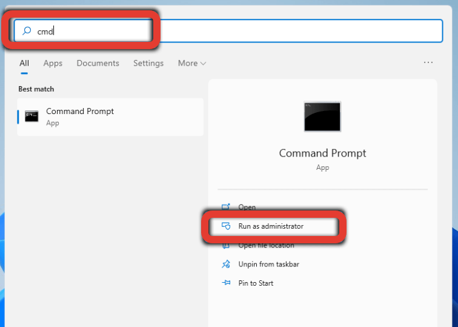The height and width of the screenshot is (327, 458).
Task: Switch to the All tab
Action: 24,63
